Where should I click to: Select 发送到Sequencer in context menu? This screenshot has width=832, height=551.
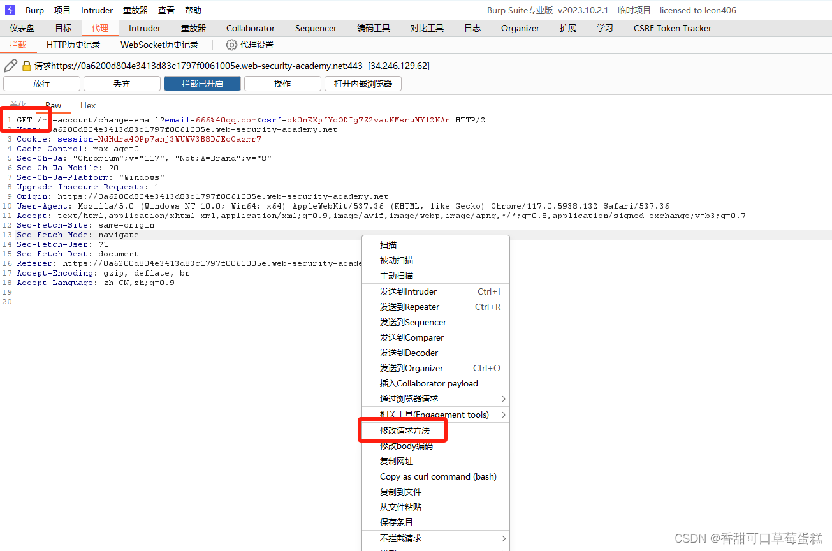pos(436,322)
